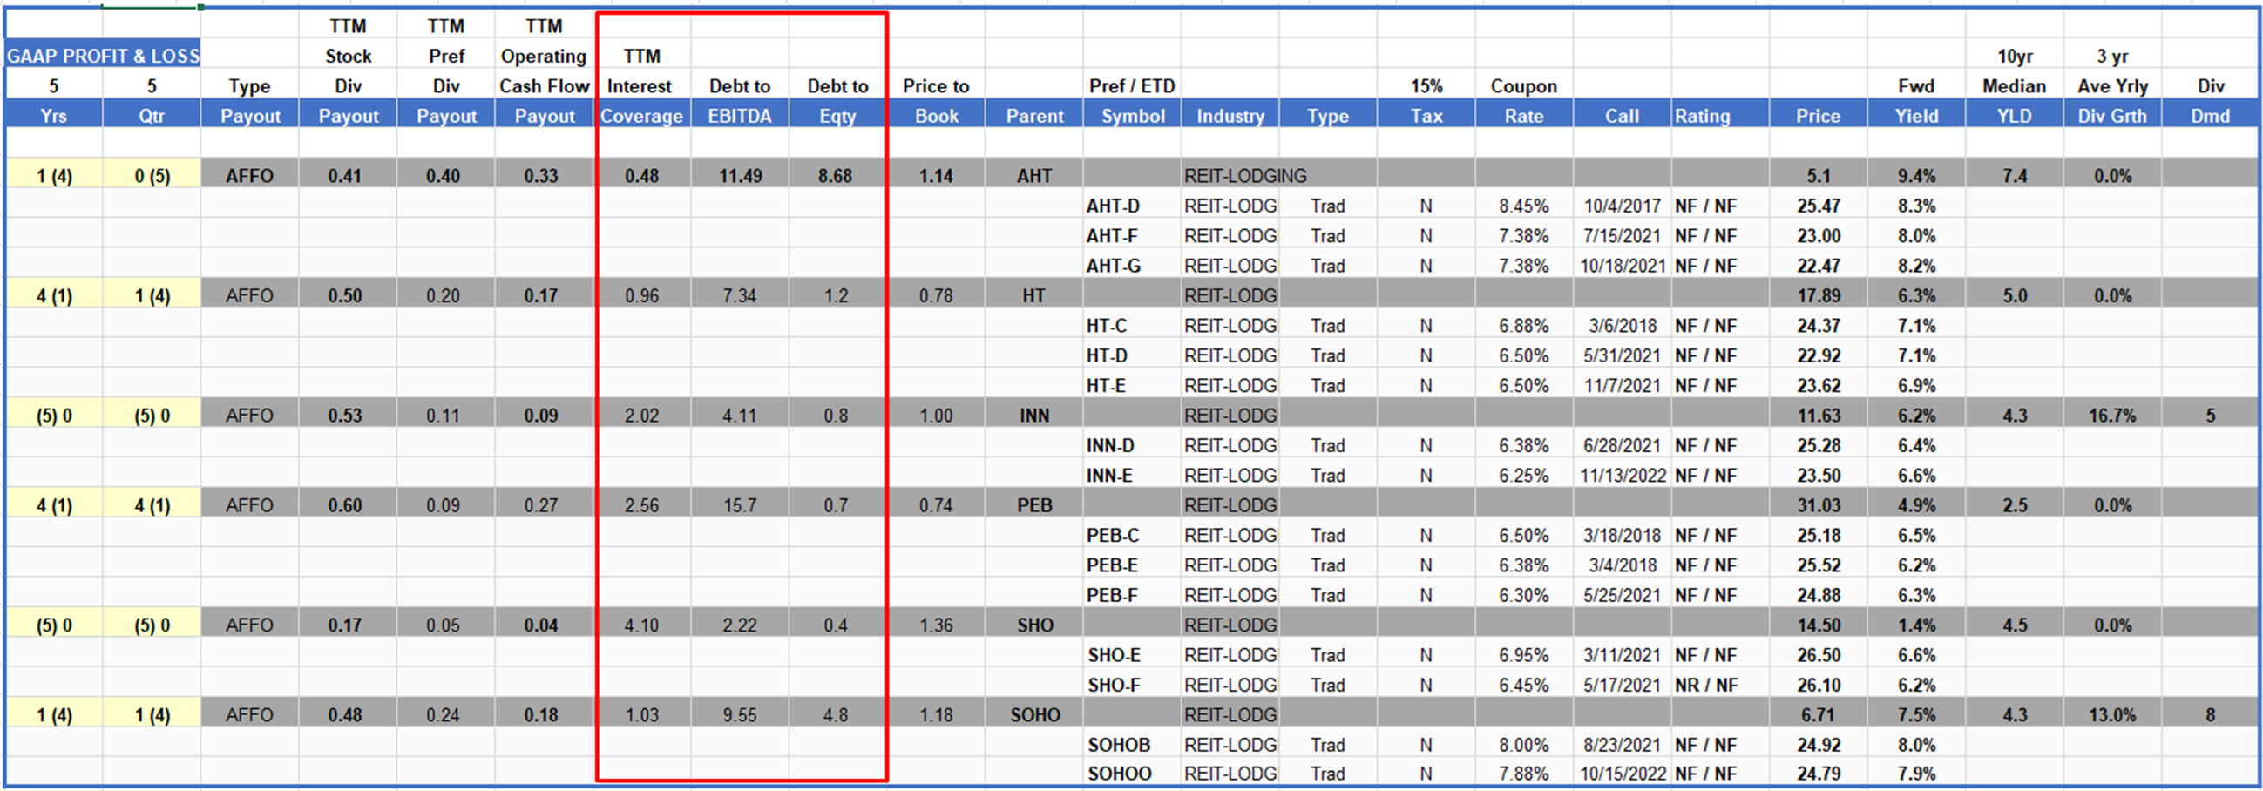Click the AHT-D preferred symbol cell
The height and width of the screenshot is (791, 2263).
1113,206
